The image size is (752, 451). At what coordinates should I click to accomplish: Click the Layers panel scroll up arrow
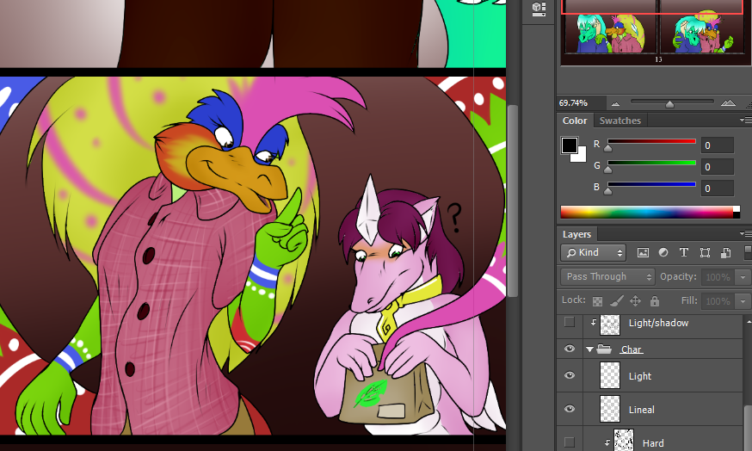point(749,321)
